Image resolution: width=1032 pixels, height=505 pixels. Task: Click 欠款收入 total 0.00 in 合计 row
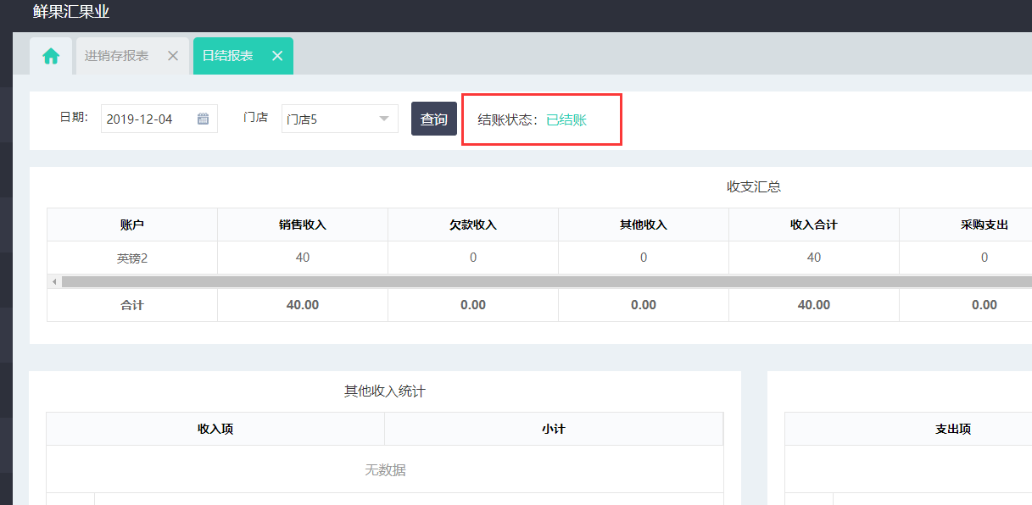[x=473, y=305]
